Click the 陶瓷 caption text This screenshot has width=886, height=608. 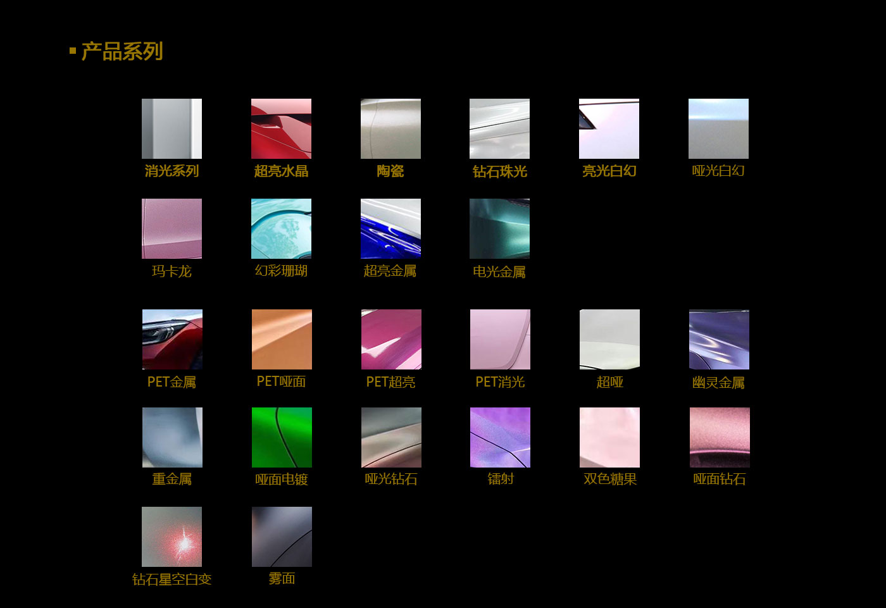pos(390,171)
